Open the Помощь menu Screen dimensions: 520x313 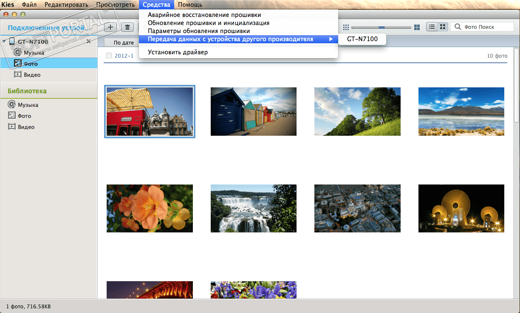[190, 5]
